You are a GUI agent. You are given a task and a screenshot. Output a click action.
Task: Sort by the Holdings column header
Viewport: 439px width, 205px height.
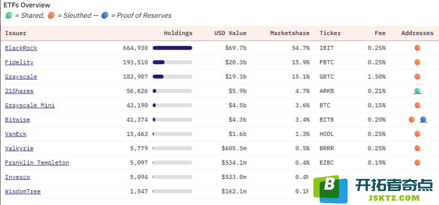pyautogui.click(x=178, y=33)
